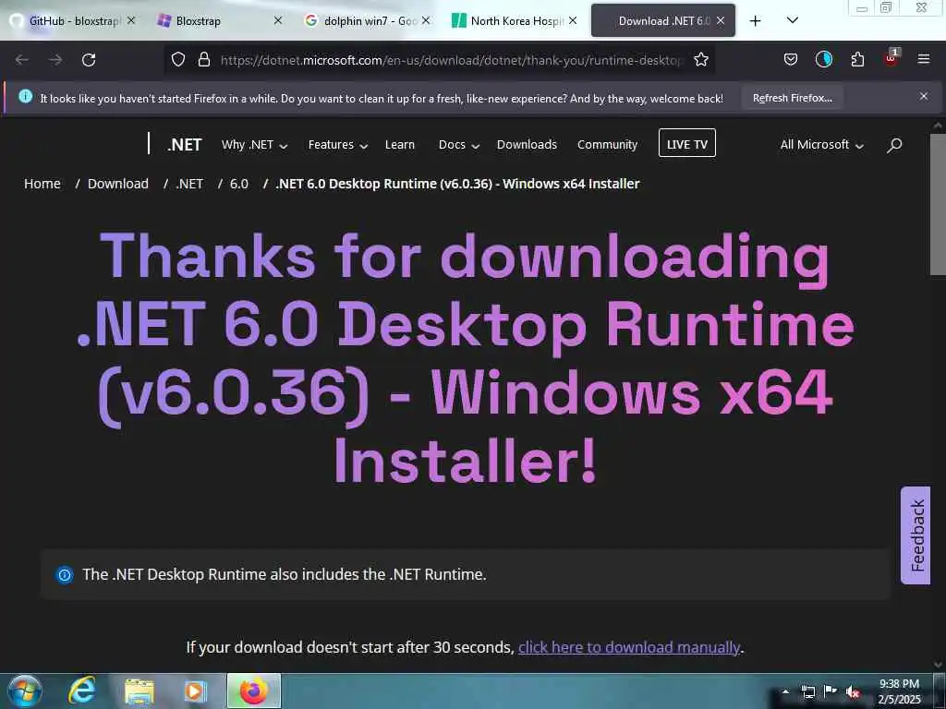Viewport: 946px width, 709px height.
Task: Open Windows Media Player from taskbar
Action: click(194, 691)
